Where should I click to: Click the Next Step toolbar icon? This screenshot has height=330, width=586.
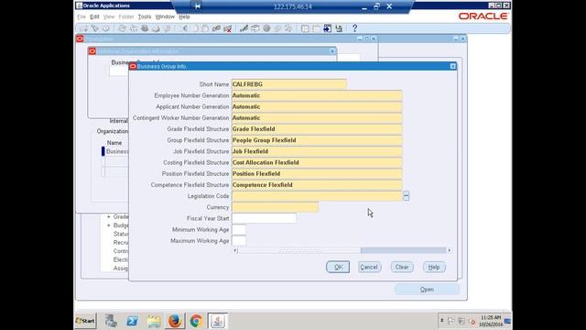click(x=134, y=28)
